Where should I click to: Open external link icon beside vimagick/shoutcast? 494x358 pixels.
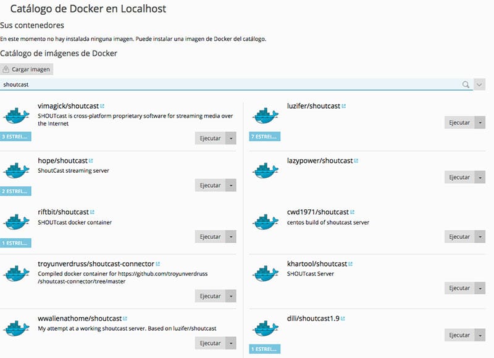pyautogui.click(x=102, y=106)
